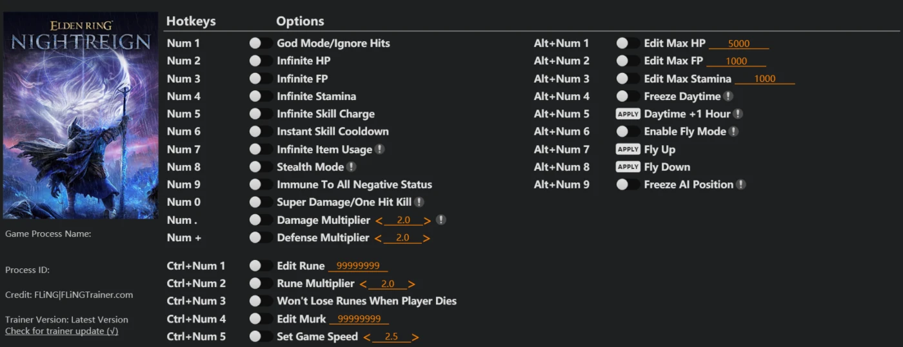Click the Edit Rune value field

point(358,266)
